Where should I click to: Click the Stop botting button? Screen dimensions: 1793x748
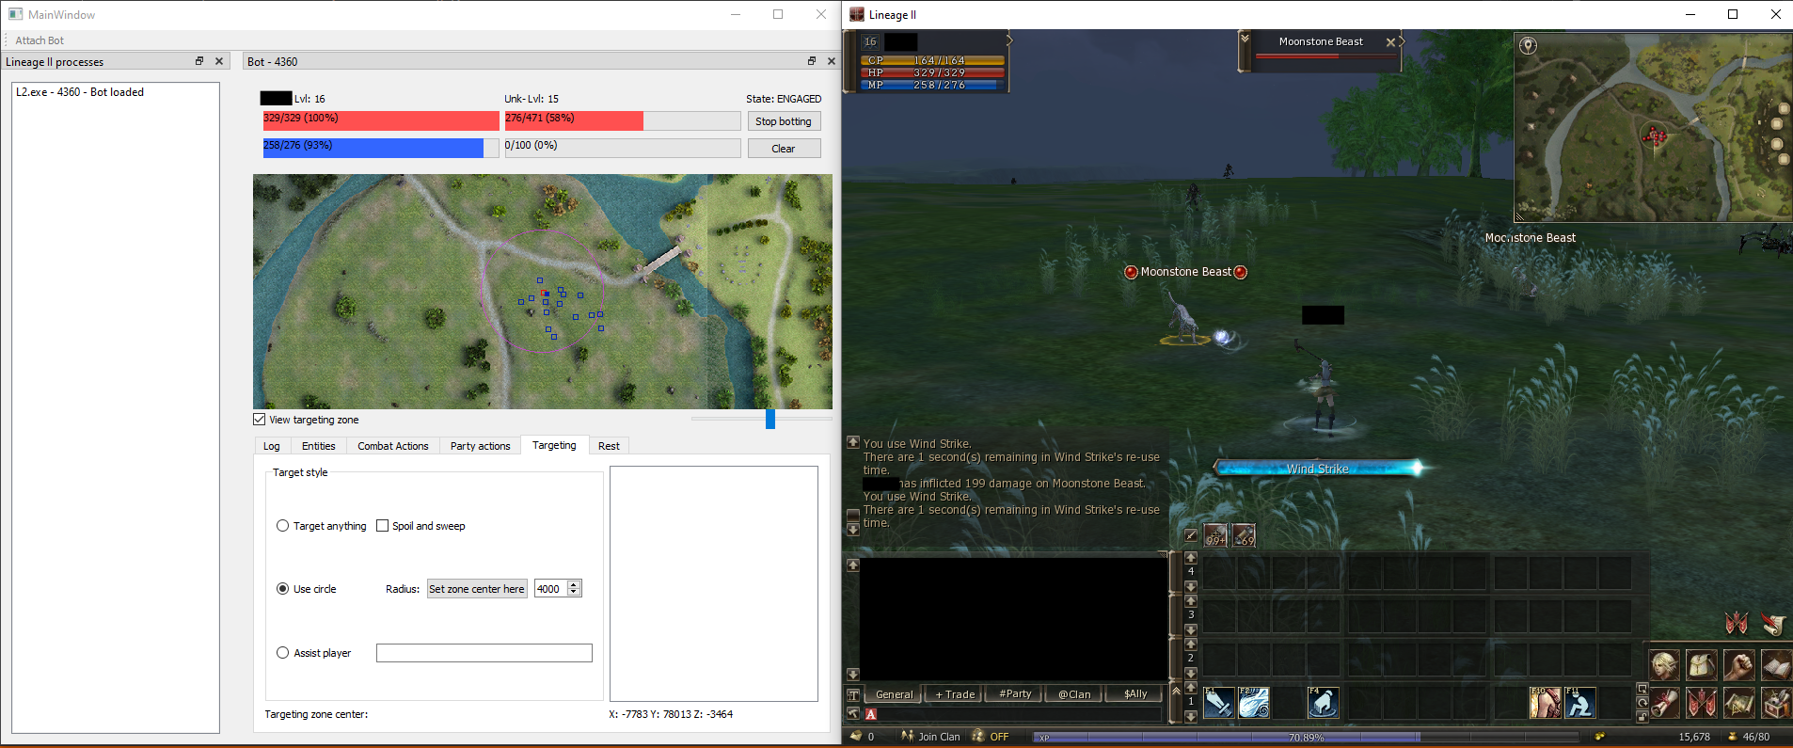click(784, 121)
